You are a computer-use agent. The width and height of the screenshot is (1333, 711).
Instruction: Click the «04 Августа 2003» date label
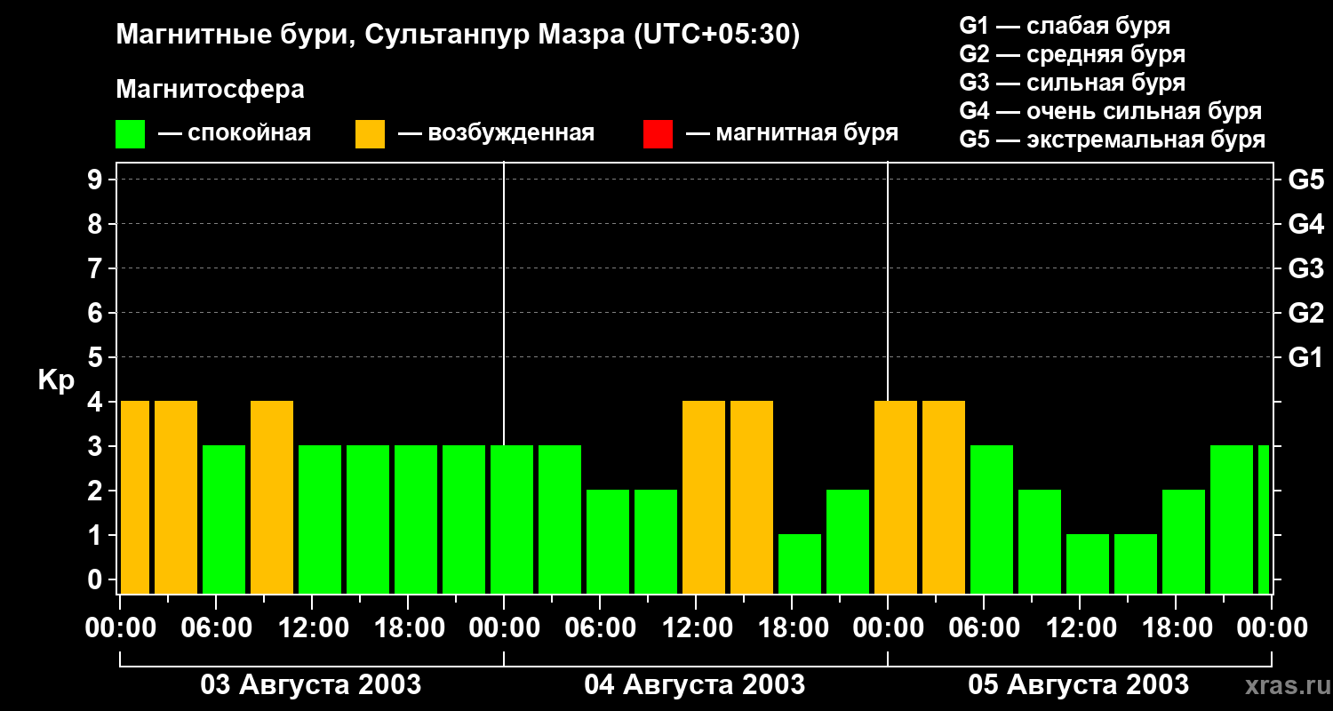[695, 685]
